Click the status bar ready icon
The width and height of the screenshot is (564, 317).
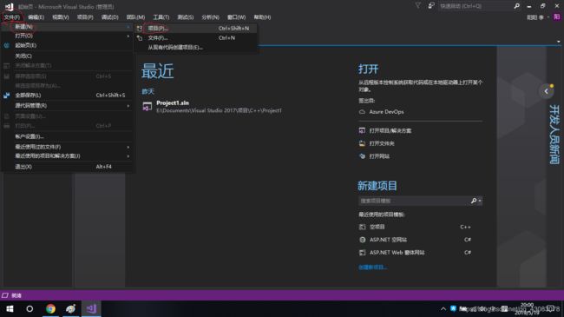coord(5,295)
